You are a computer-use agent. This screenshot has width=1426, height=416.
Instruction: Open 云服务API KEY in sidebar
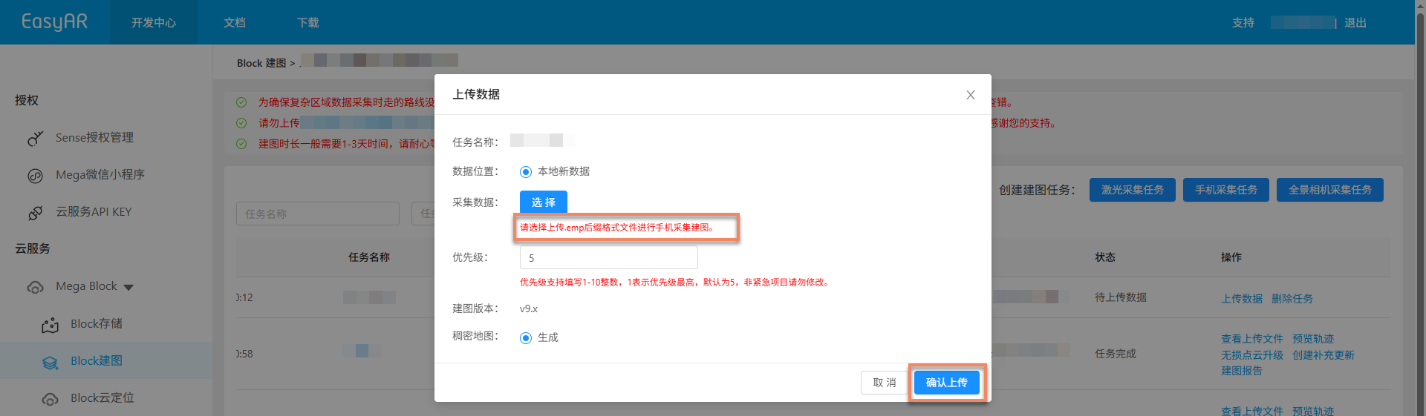(x=94, y=212)
